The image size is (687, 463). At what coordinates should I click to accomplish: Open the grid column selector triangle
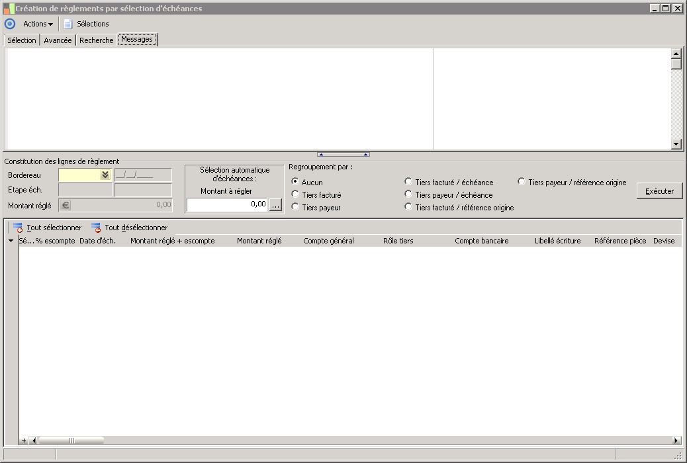click(11, 241)
